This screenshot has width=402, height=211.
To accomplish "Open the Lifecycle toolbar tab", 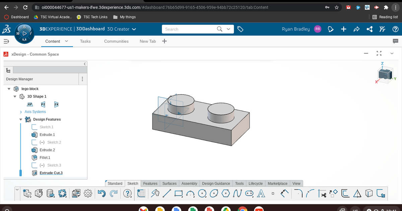I will tap(256, 184).
